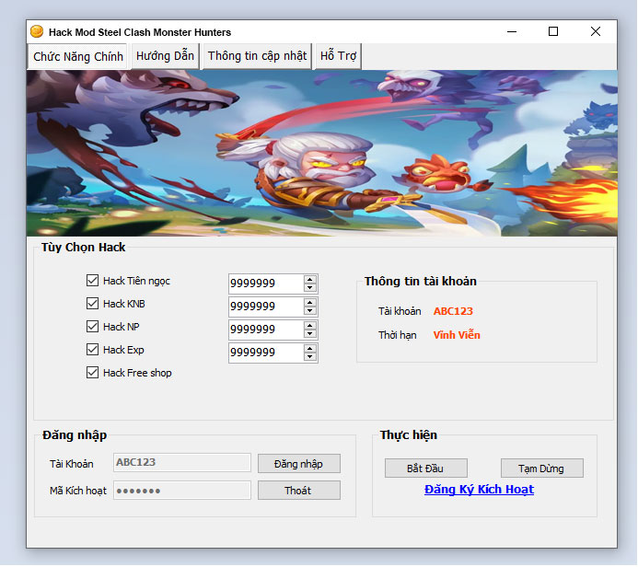Disable the Hack NP checkbox
The height and width of the screenshot is (567, 638).
click(92, 326)
